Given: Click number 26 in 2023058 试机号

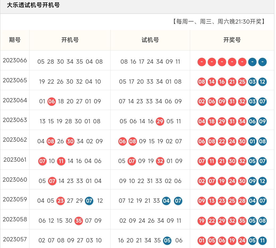Looking at the screenshot, I should (151, 221).
